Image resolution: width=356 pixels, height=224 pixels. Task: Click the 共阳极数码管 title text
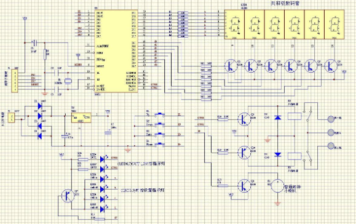click(x=285, y=4)
